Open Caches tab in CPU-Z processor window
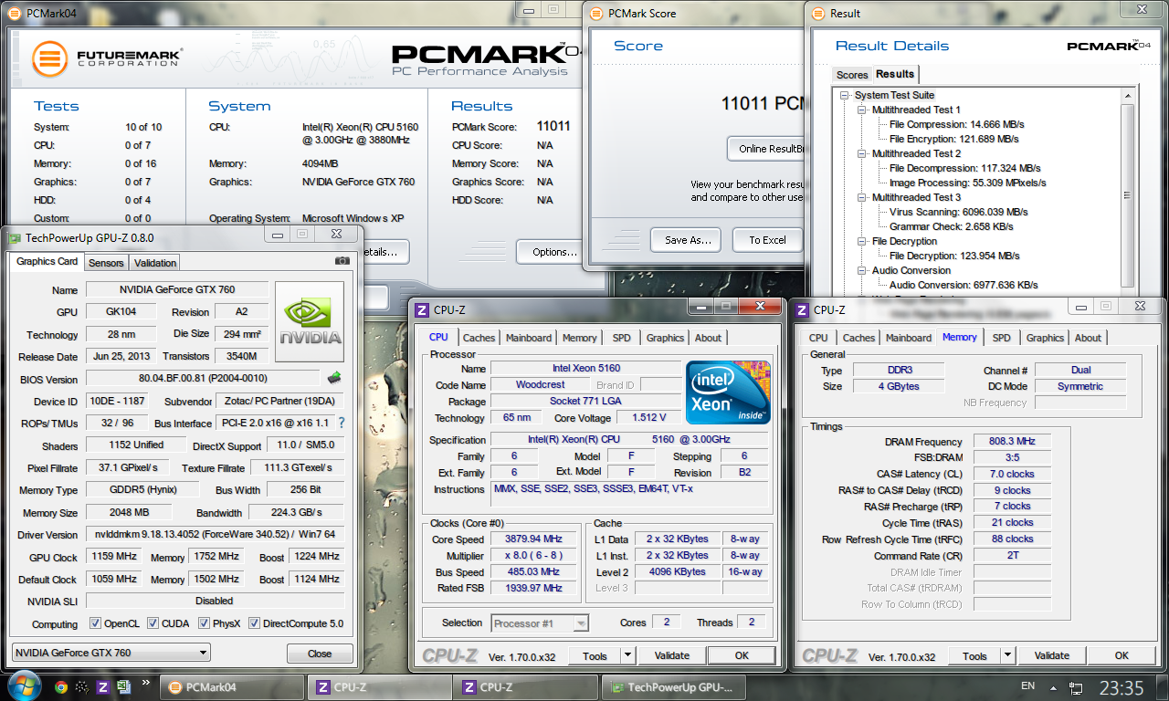Image resolution: width=1169 pixels, height=701 pixels. (x=479, y=338)
